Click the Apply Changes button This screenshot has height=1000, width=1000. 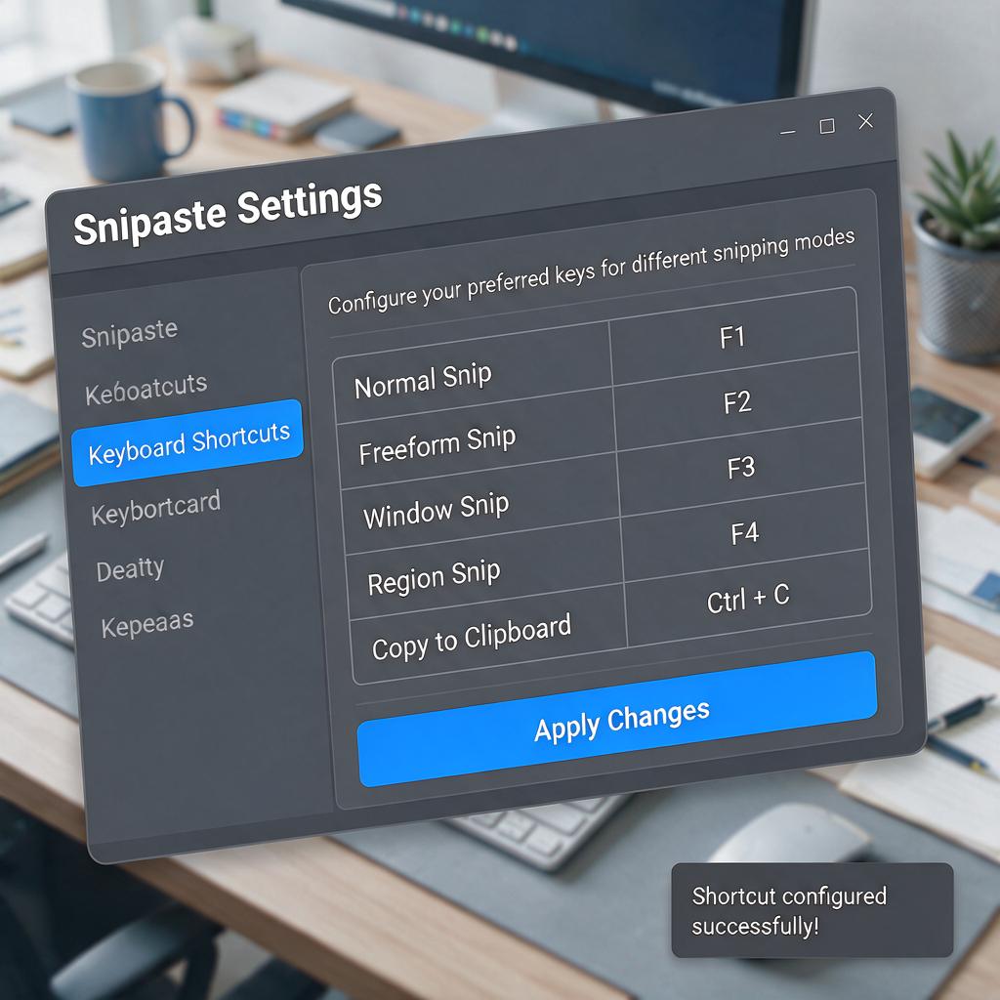coord(617,720)
